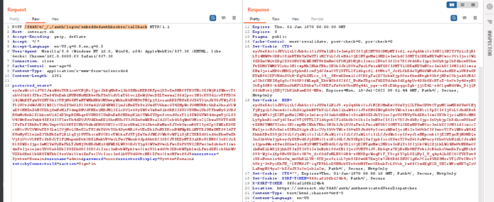Image resolution: width=494 pixels, height=202 pixels.
Task: Select the Raw tab in Response pane
Action: coord(275,19)
